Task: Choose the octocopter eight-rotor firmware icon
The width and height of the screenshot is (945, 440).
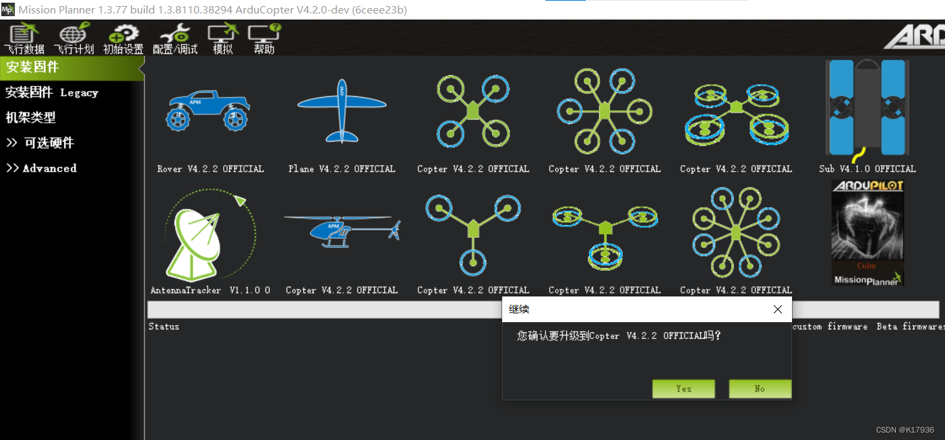Action: [x=736, y=232]
